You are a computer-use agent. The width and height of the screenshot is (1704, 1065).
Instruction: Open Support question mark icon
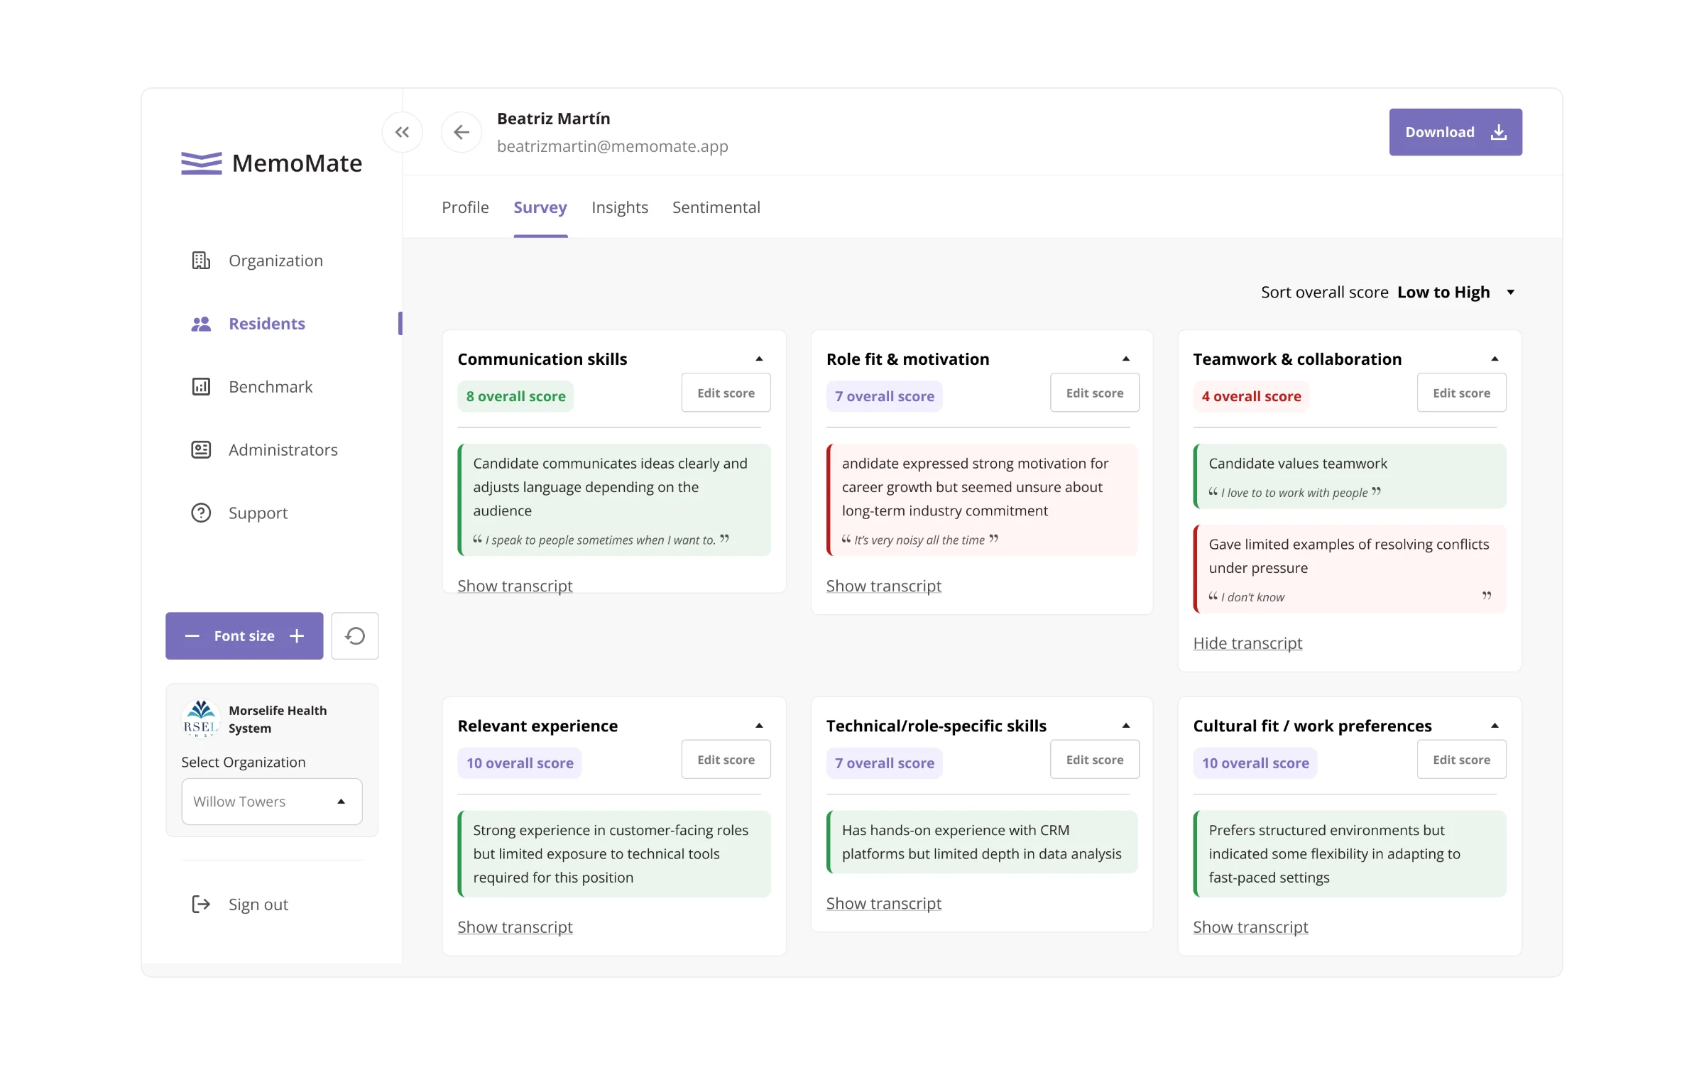[201, 513]
